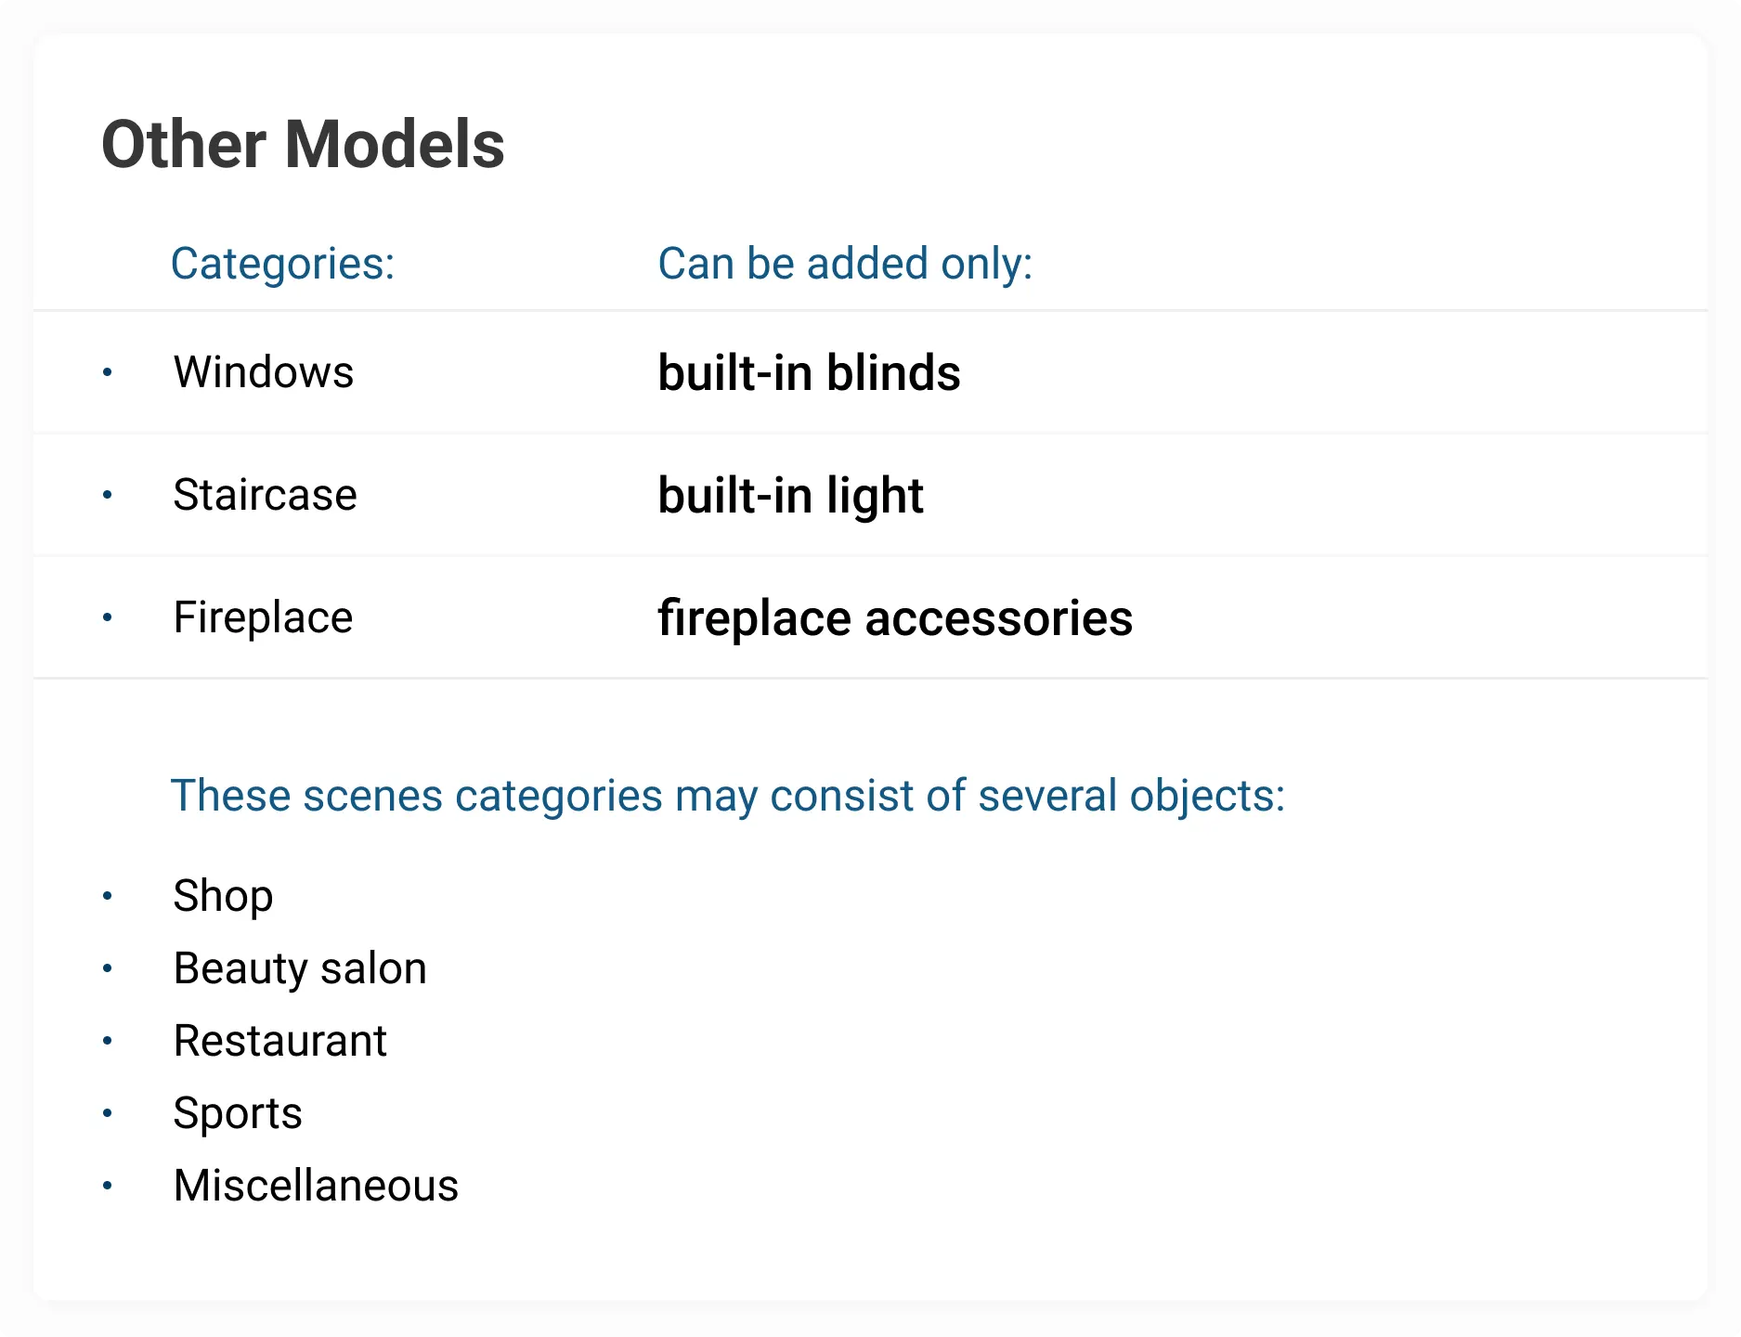Click the bullet next to Staircase
The height and width of the screenshot is (1337, 1741).
(x=108, y=495)
